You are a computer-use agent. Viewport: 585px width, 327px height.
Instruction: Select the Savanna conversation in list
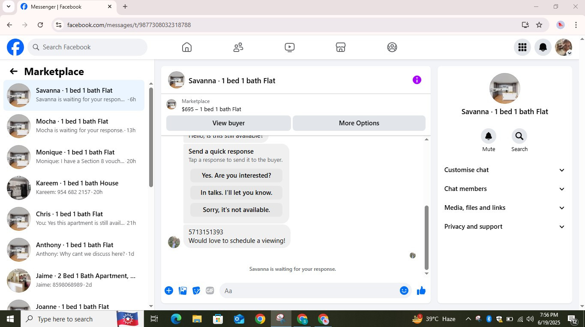click(x=74, y=95)
